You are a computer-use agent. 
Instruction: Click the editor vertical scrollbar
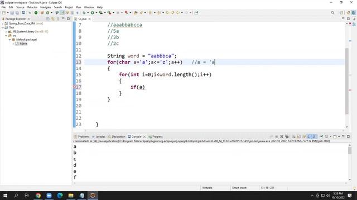(347, 81)
